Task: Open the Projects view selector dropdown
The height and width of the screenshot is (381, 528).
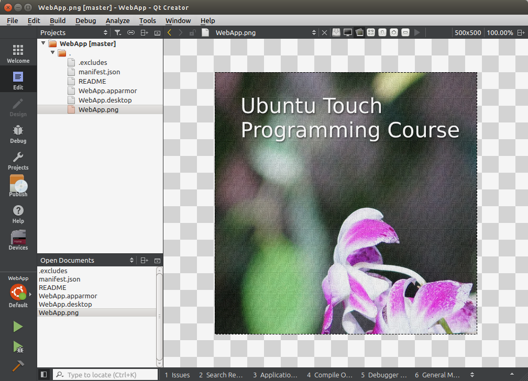Action: [105, 32]
